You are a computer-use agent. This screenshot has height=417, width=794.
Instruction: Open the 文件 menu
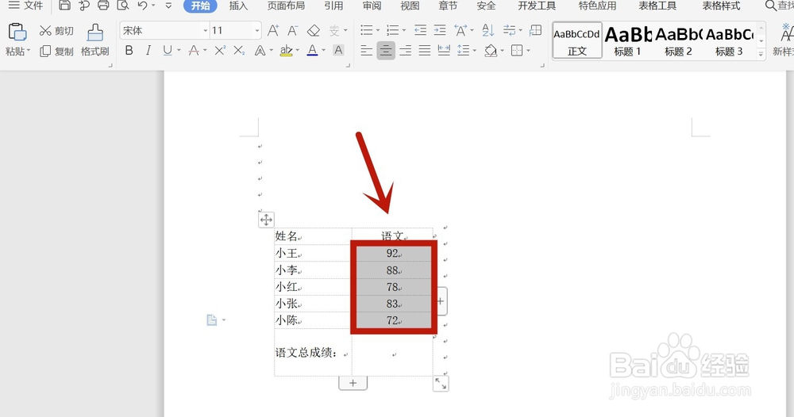26,6
